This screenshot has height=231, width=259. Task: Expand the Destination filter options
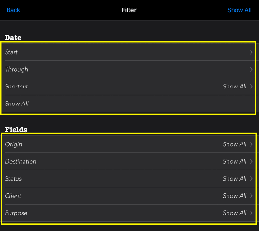click(128, 161)
